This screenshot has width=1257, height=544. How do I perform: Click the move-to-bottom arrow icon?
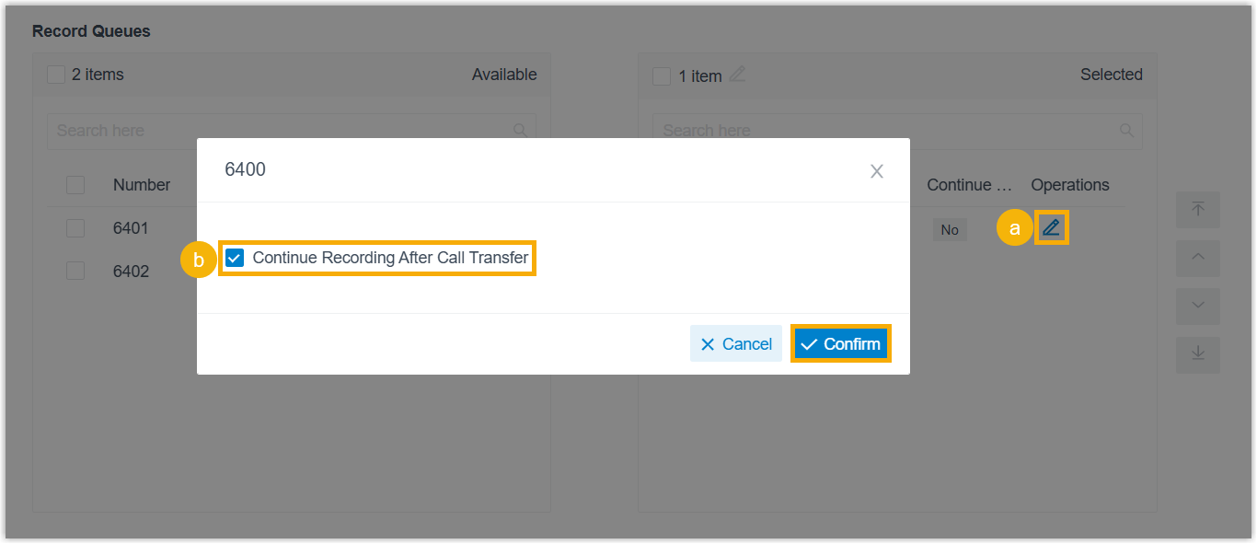(1197, 354)
